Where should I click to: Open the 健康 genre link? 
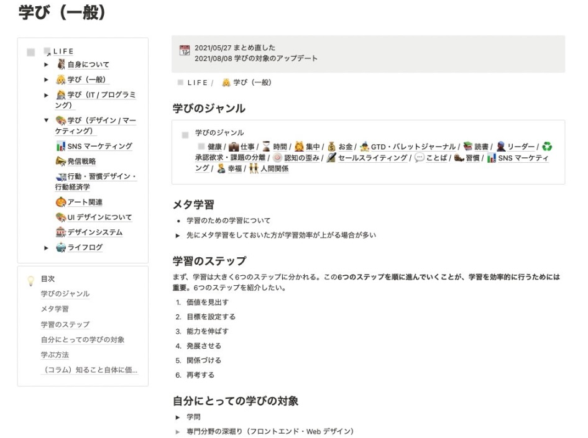coord(214,147)
